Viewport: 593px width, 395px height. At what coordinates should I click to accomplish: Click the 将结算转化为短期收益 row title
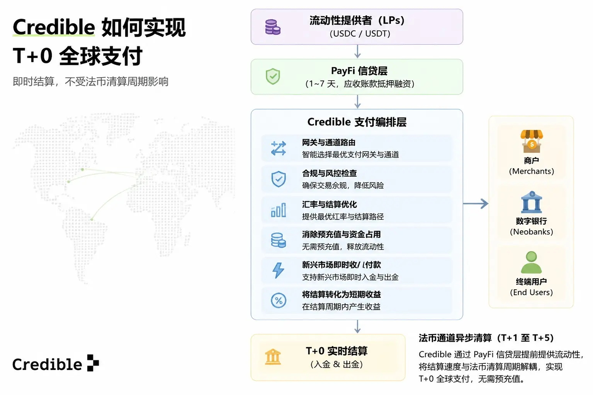coord(342,294)
